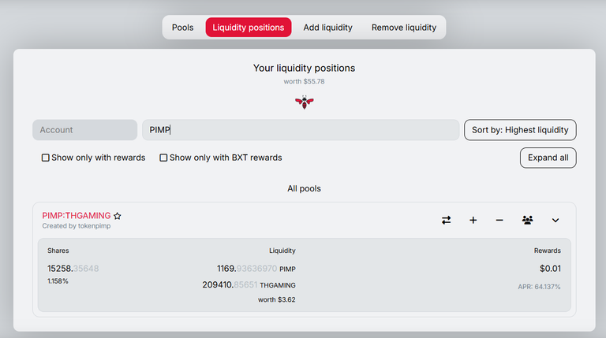This screenshot has width=606, height=338.
Task: Click the Account input field
Action: pyautogui.click(x=84, y=130)
